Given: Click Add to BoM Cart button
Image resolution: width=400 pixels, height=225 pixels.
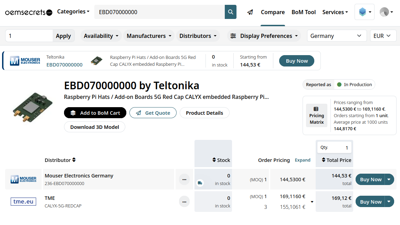Looking at the screenshot, I should [x=95, y=113].
